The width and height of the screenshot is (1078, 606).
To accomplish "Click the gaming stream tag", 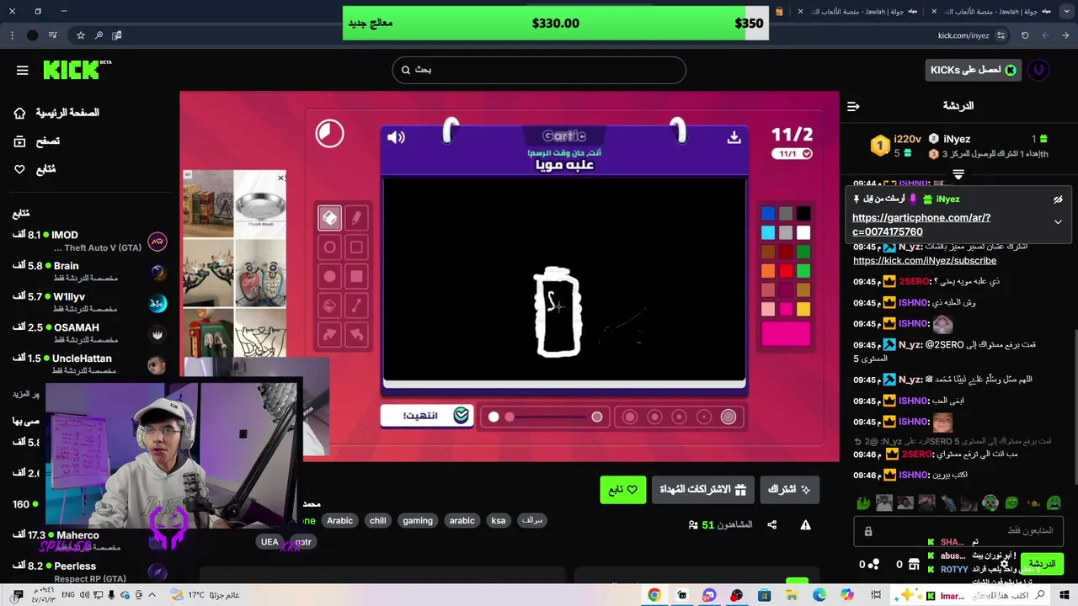I will (x=418, y=521).
